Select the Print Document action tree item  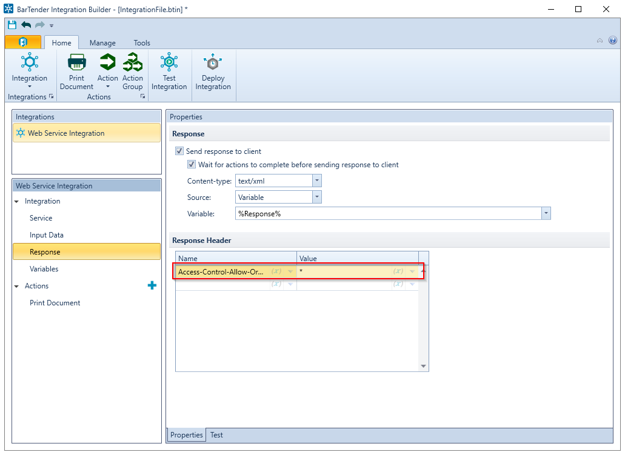[x=55, y=303]
